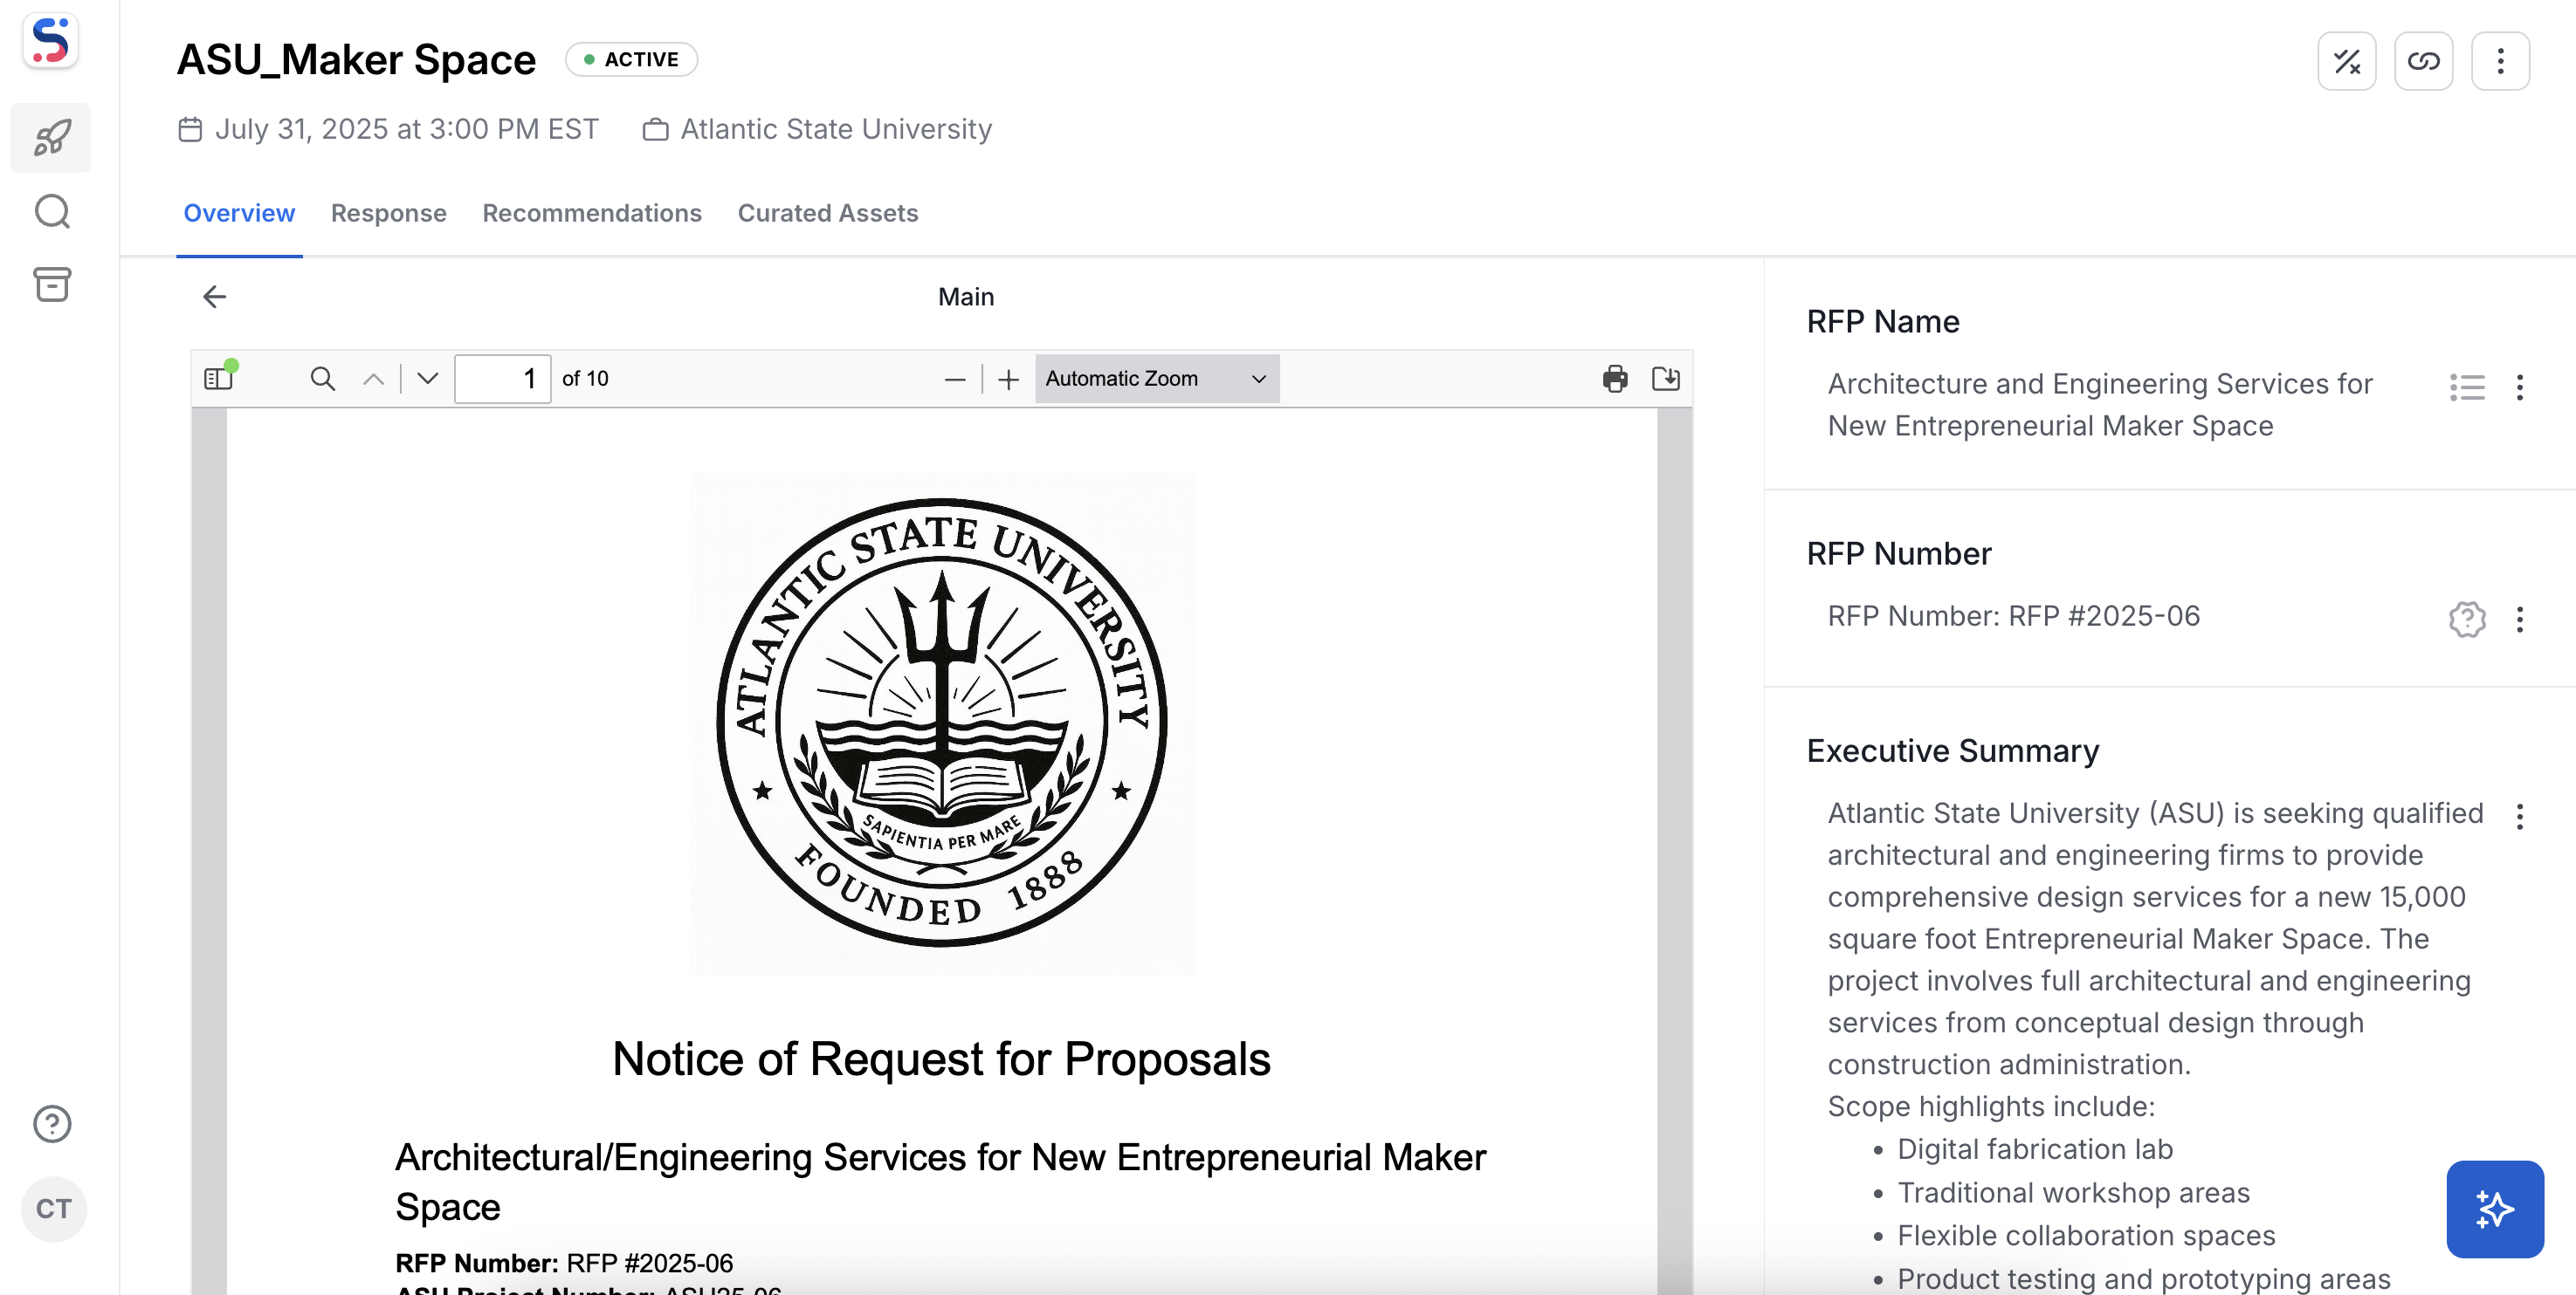This screenshot has height=1295, width=2576.
Task: Click the copy link icon button
Action: (x=2423, y=61)
